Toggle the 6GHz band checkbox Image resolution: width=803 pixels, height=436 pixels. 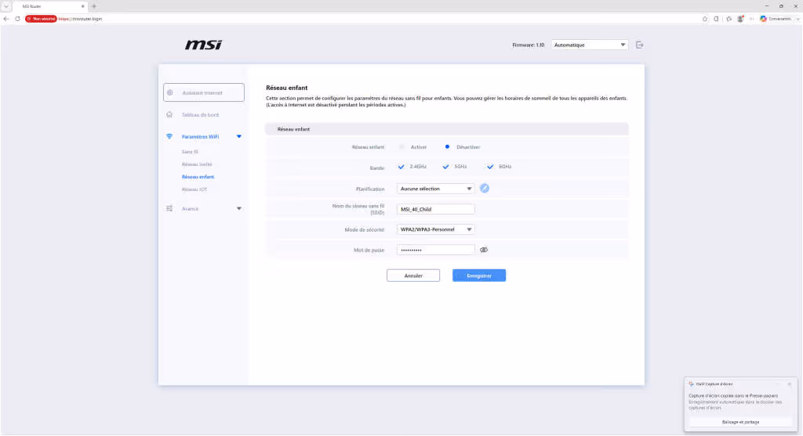[x=490, y=167]
